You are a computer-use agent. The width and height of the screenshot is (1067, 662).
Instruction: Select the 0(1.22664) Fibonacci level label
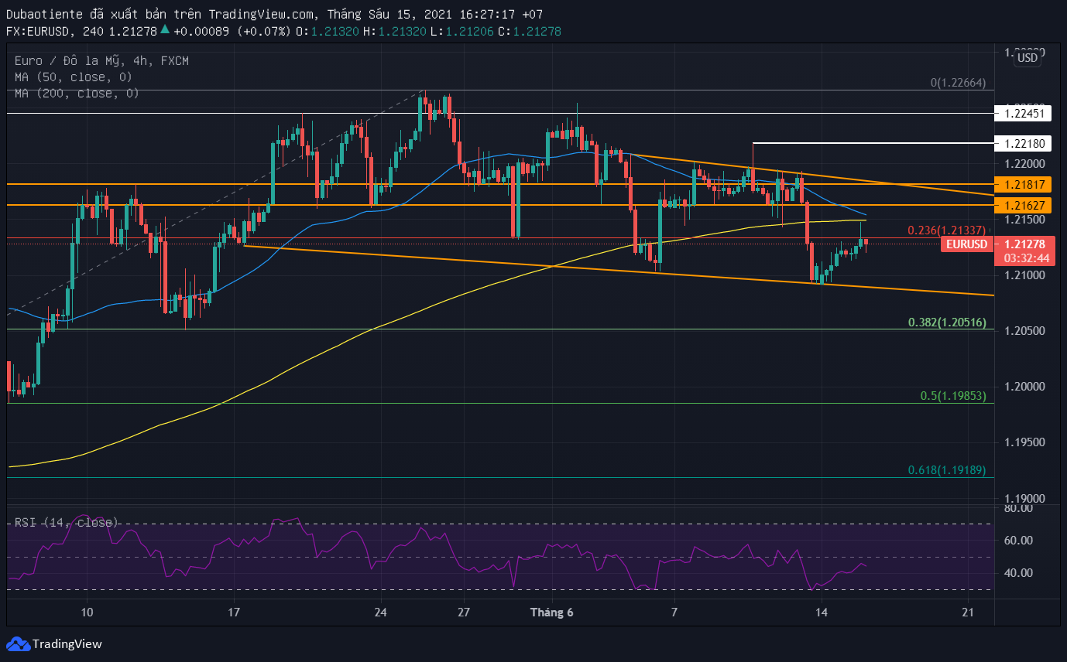(958, 82)
